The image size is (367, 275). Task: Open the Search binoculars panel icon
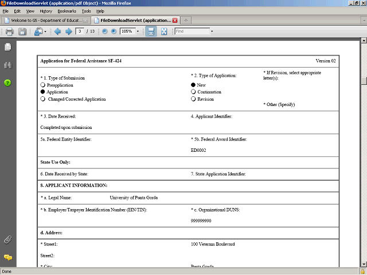point(7,65)
